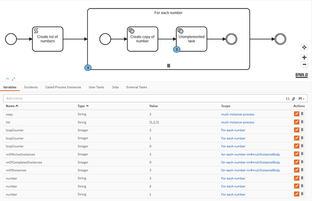Screen dimensions: 312x201
Task: Select the 'Unimplemented task' node in diagram
Action: [x=191, y=39]
